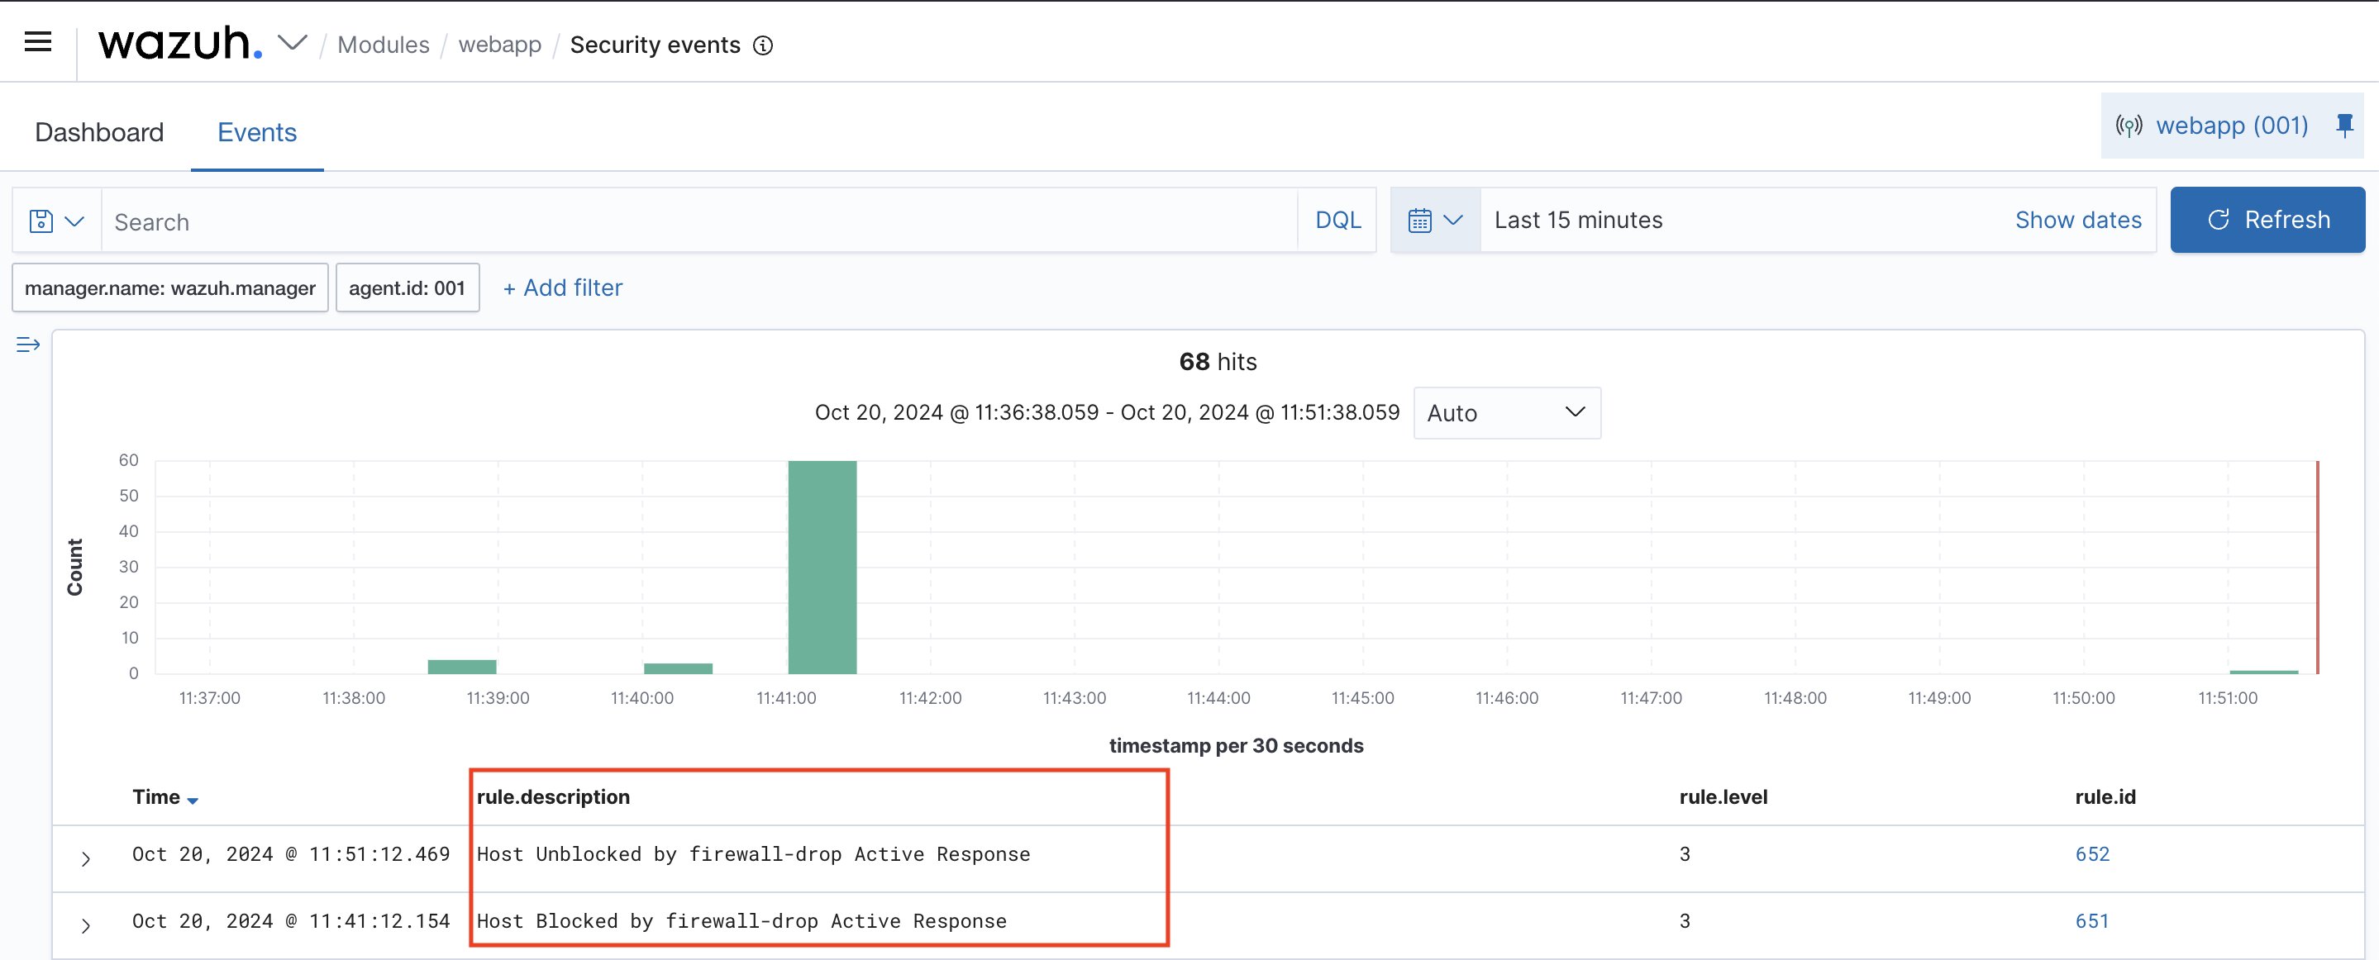The height and width of the screenshot is (960, 2379).
Task: Click the Refresh button
Action: coord(2267,221)
